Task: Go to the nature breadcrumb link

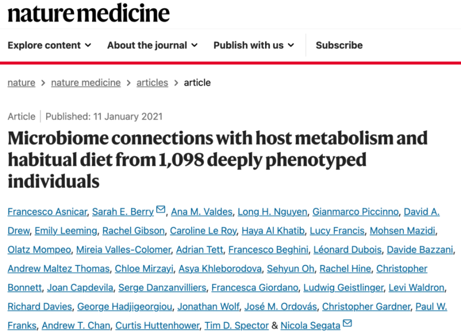Action: click(22, 83)
